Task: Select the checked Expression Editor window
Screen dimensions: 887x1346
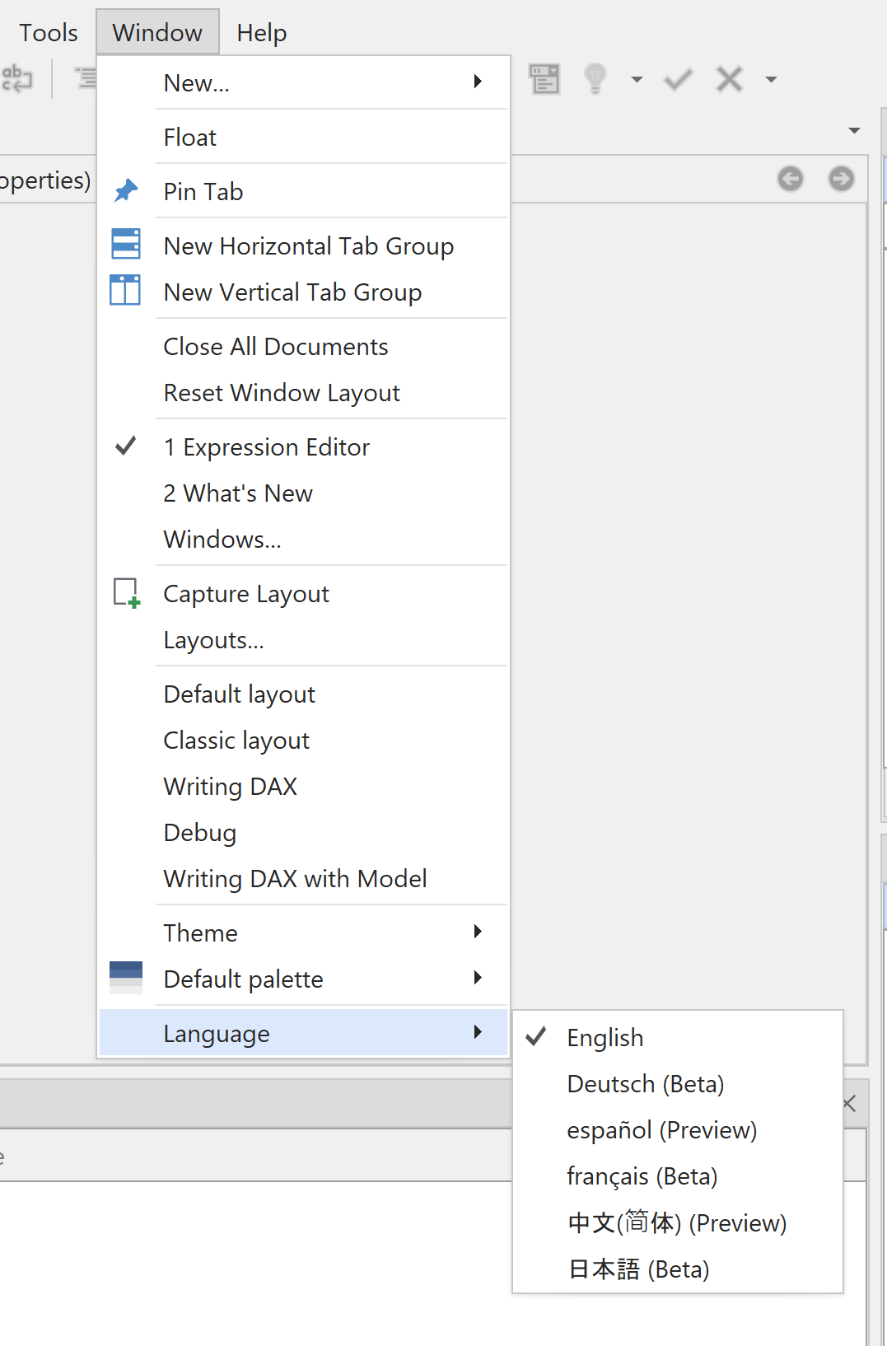Action: [266, 447]
